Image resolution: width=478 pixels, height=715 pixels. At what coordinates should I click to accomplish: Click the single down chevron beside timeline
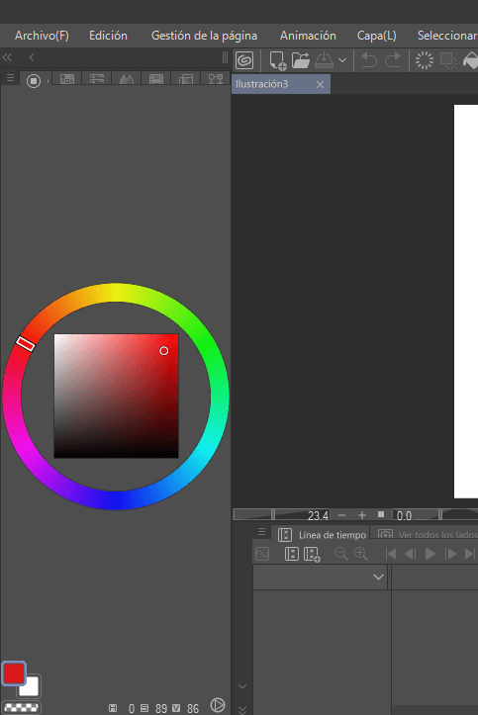click(x=242, y=686)
